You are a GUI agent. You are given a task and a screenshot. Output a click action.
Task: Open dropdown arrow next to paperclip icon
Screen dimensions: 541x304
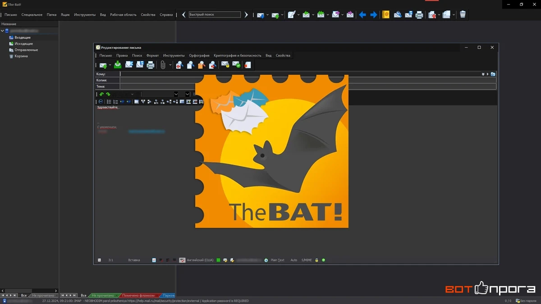(170, 65)
